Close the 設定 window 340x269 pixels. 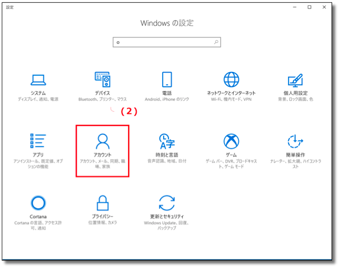tap(324, 7)
